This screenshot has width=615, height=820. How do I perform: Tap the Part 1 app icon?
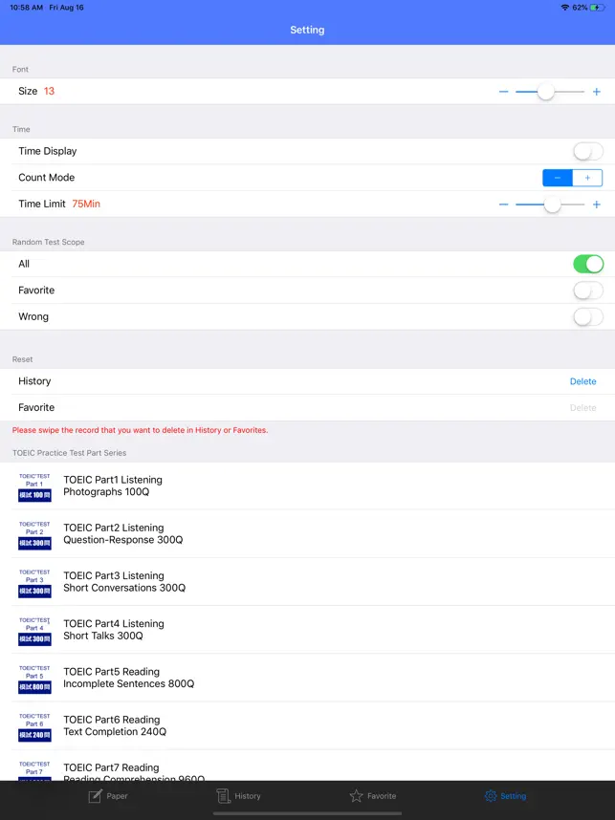pyautogui.click(x=34, y=486)
